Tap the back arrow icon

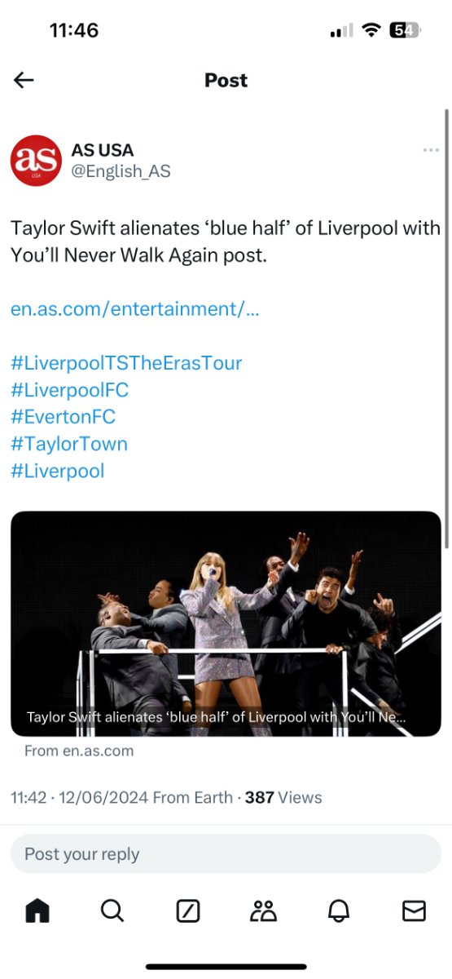point(24,80)
